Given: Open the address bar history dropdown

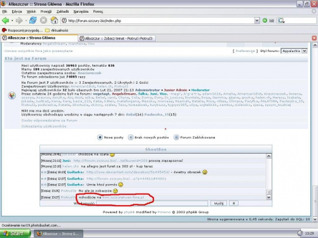Looking at the screenshot, I should [257, 20].
